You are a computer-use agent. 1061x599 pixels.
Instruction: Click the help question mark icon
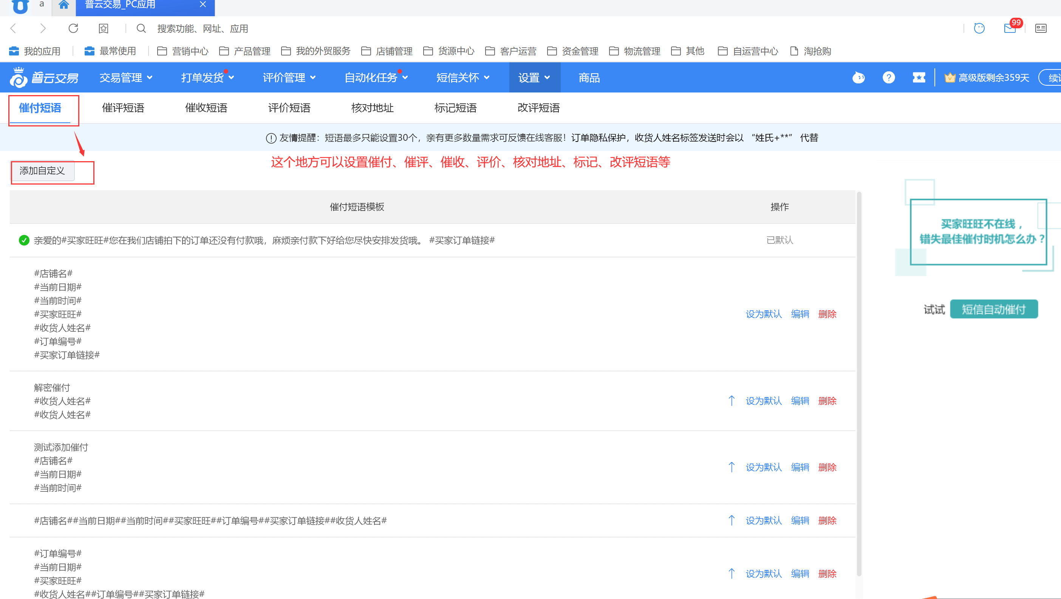[888, 77]
